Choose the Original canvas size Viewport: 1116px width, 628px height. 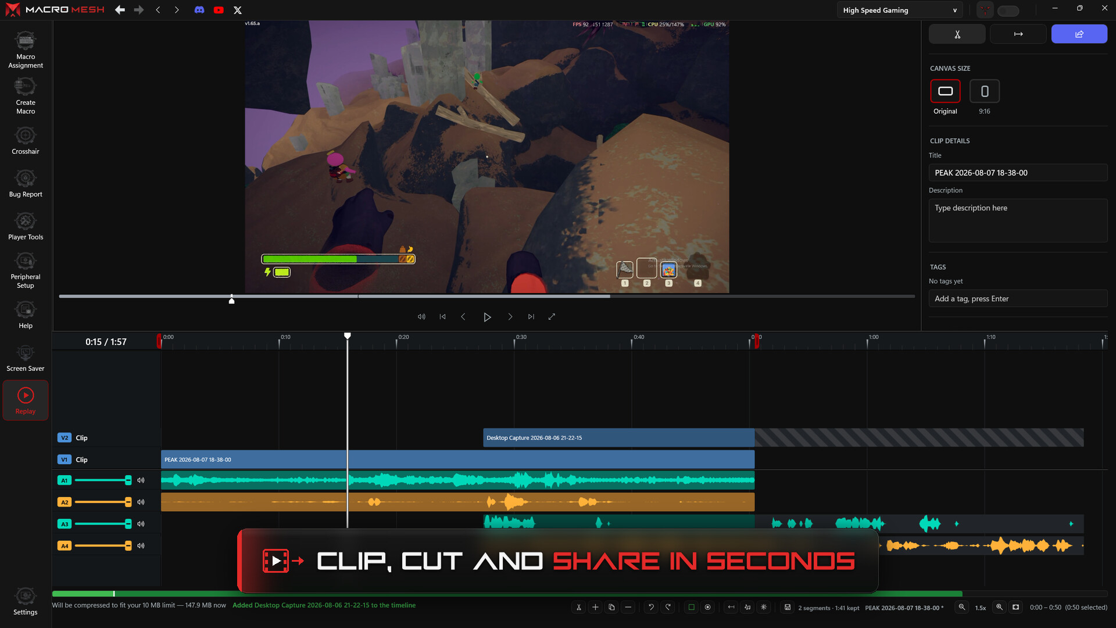coord(946,91)
